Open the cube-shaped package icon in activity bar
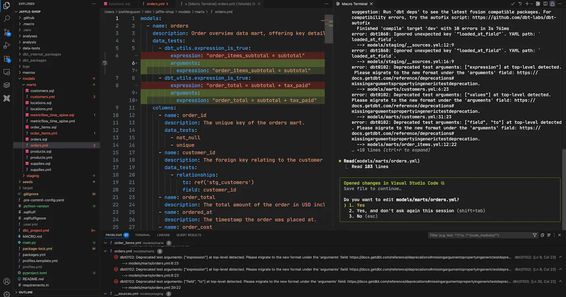The height and width of the screenshot is (297, 566). pos(7,85)
